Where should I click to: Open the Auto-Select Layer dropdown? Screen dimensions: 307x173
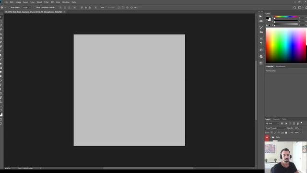point(27,8)
